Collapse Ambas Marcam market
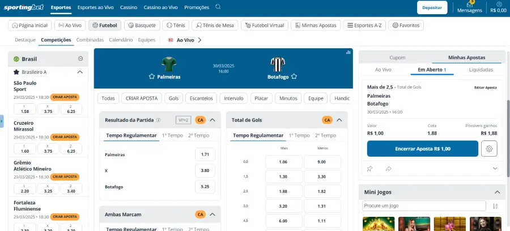Image resolution: width=510 pixels, height=231 pixels. coord(212,215)
